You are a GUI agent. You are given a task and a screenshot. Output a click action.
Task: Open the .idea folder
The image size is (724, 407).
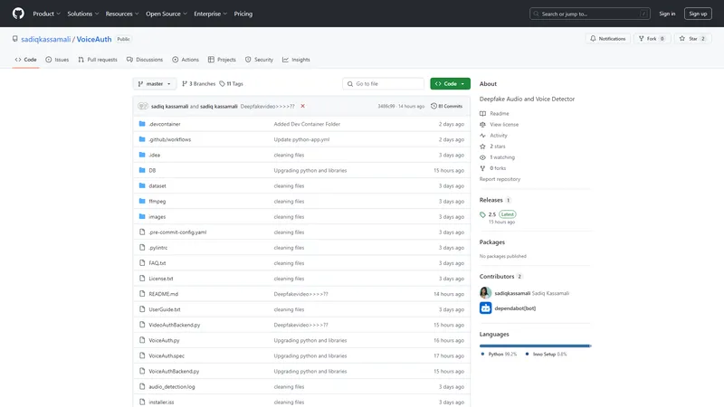(x=154, y=155)
